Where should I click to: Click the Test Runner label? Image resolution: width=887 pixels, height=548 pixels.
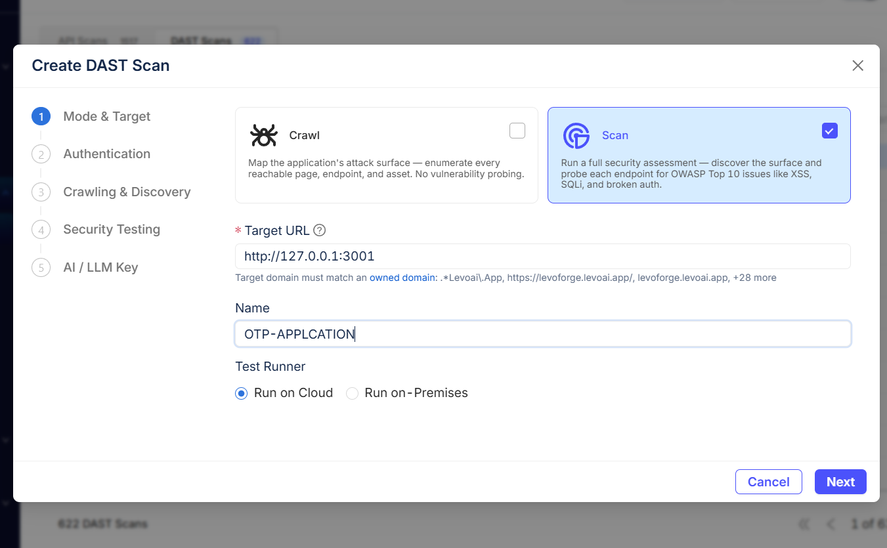[270, 366]
